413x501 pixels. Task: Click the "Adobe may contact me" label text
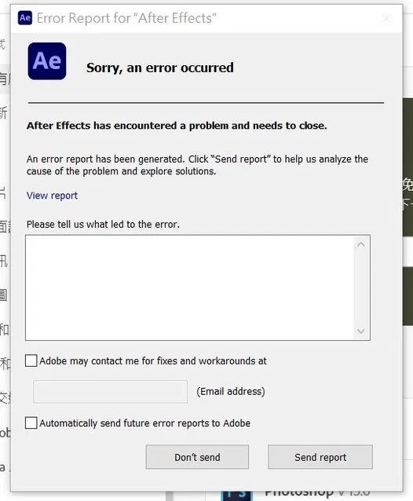(x=153, y=361)
